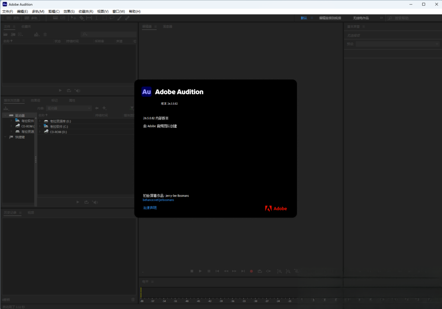Screen dimensions: 442x309
Task: Select the Paintbrush Selection tool
Action: pos(120,18)
